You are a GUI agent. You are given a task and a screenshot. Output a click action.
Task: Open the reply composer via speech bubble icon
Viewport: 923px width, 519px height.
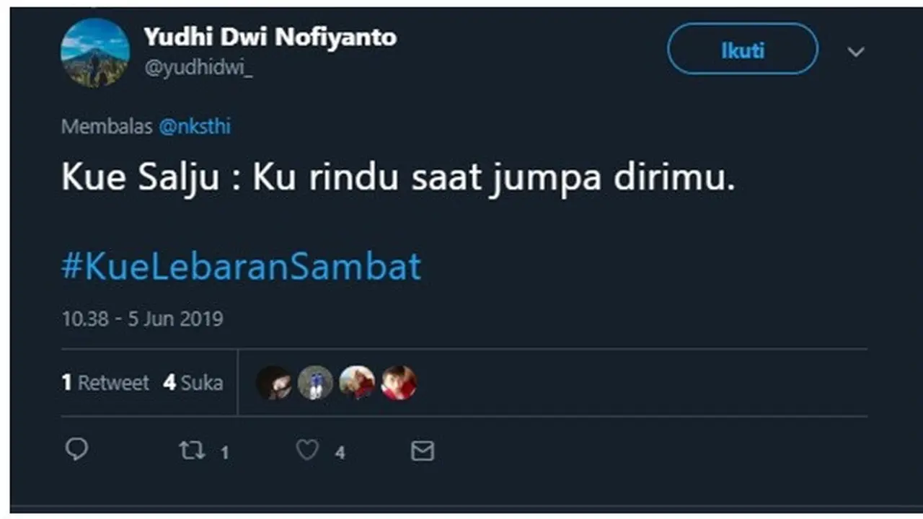coord(76,451)
